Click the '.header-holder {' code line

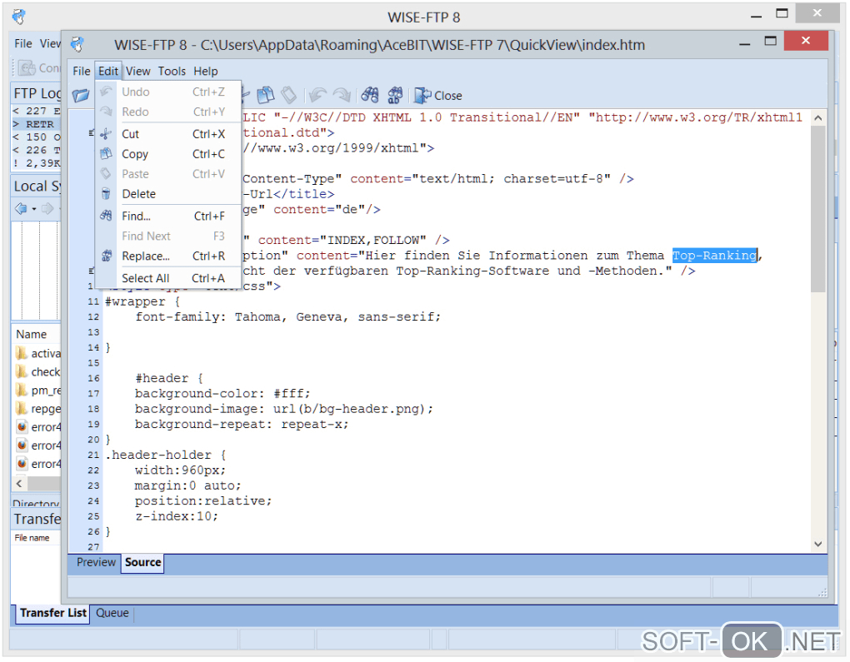[166, 455]
